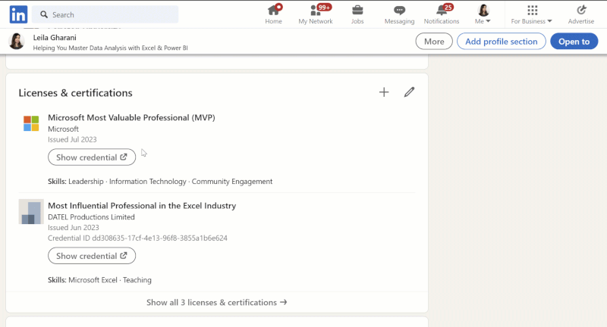Expand the For Business menu
607x327 pixels.
[x=532, y=14]
